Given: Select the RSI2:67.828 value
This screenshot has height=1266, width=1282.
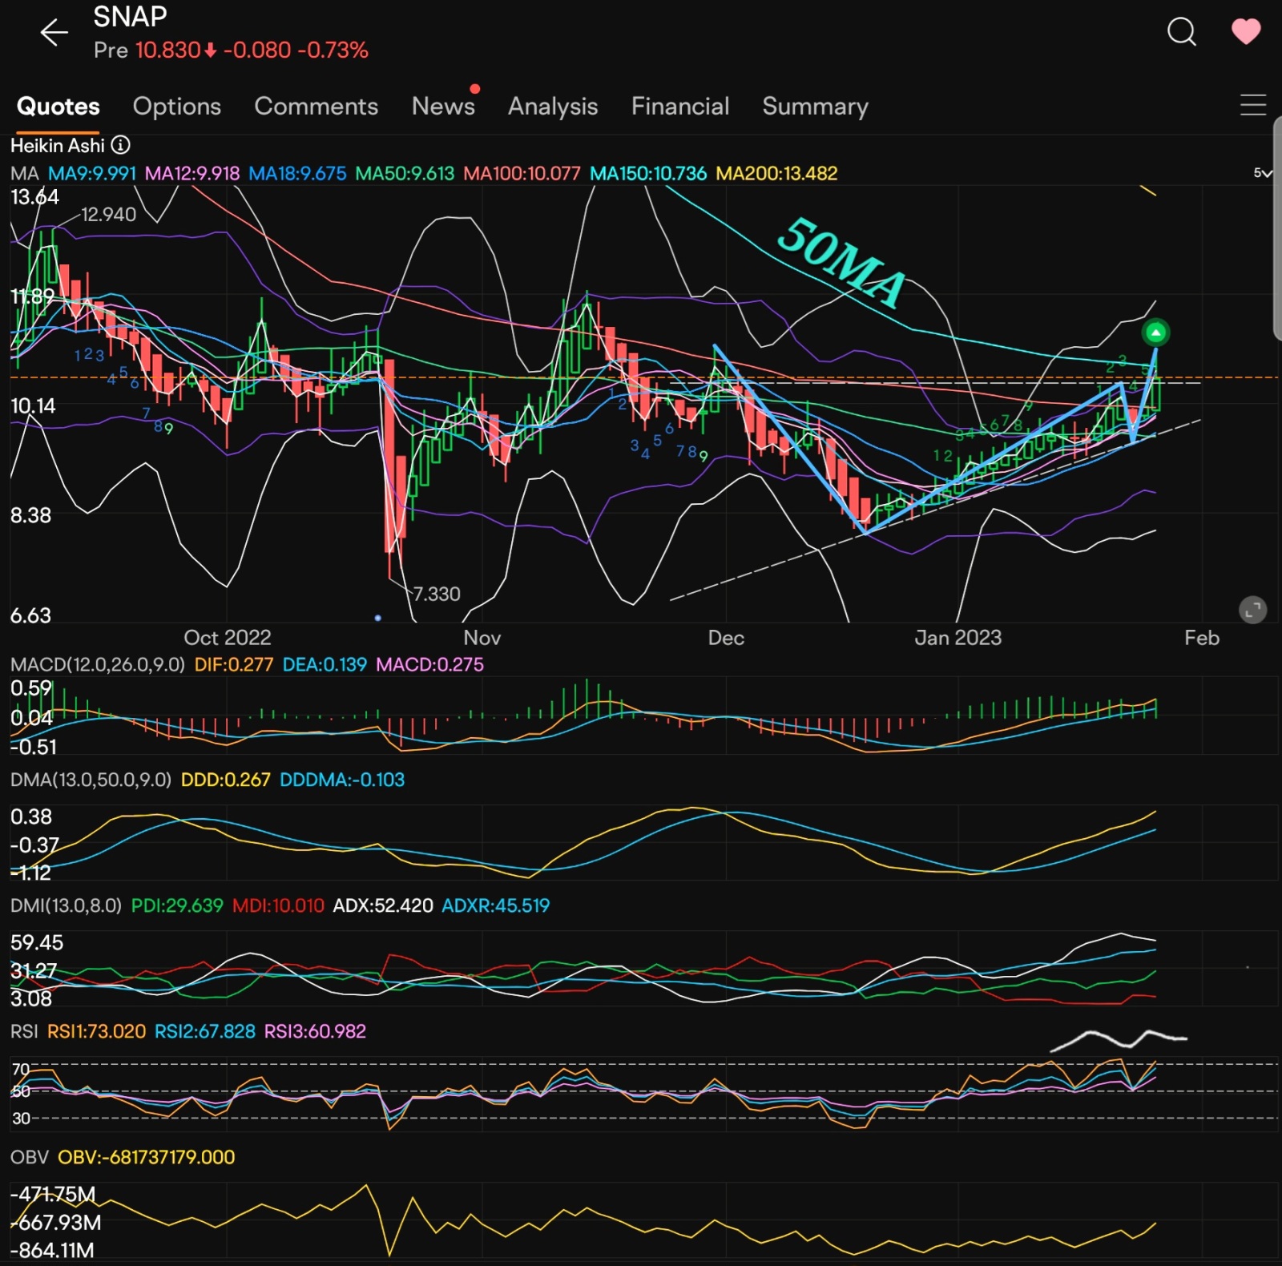Looking at the screenshot, I should (x=205, y=1032).
